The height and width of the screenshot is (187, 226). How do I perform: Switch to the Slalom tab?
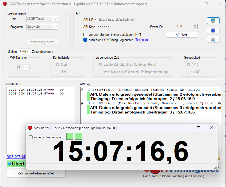coord(12,52)
